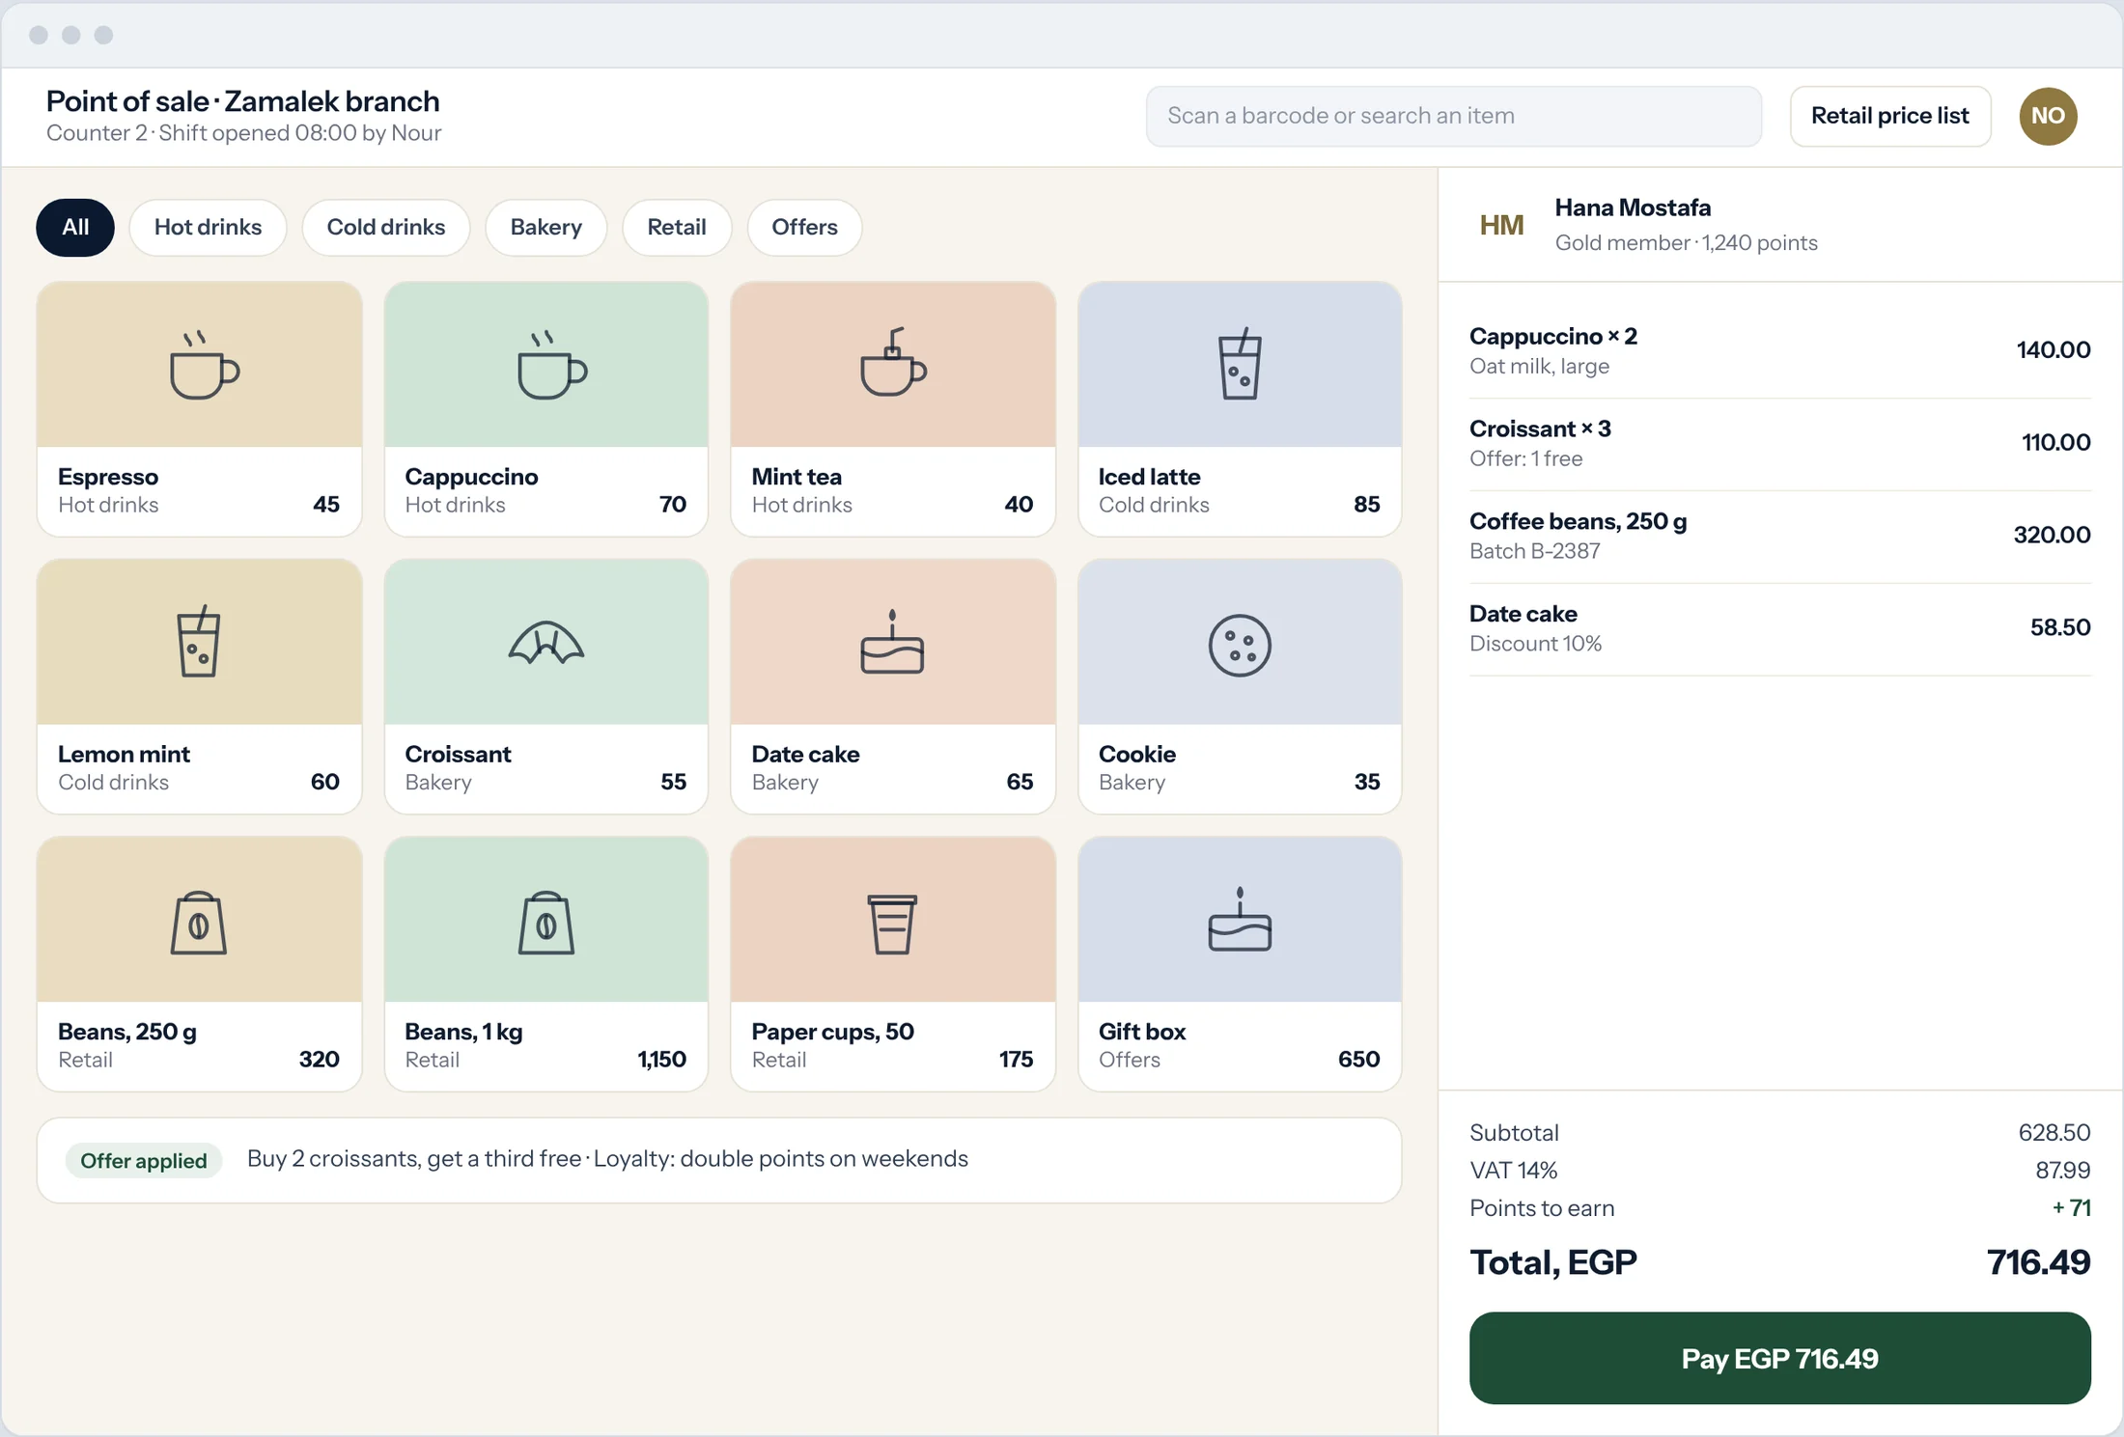Show the Offers category

tap(804, 228)
